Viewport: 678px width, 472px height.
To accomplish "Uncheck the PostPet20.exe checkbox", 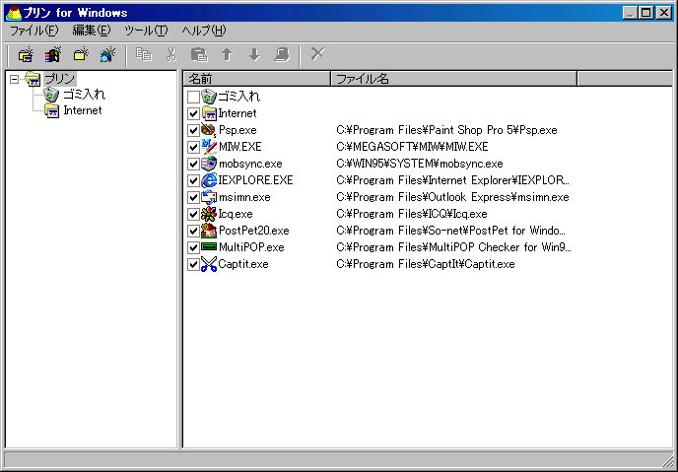I will pyautogui.click(x=193, y=231).
